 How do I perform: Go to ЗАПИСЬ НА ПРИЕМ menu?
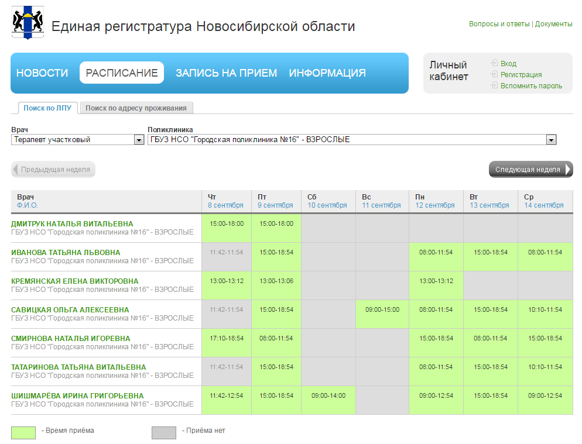(x=226, y=73)
